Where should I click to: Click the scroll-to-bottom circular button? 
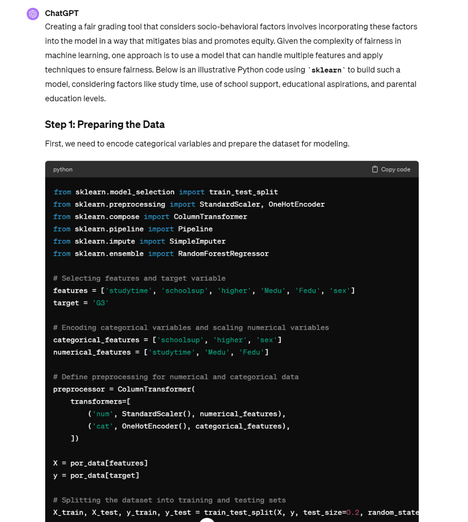pos(207,519)
